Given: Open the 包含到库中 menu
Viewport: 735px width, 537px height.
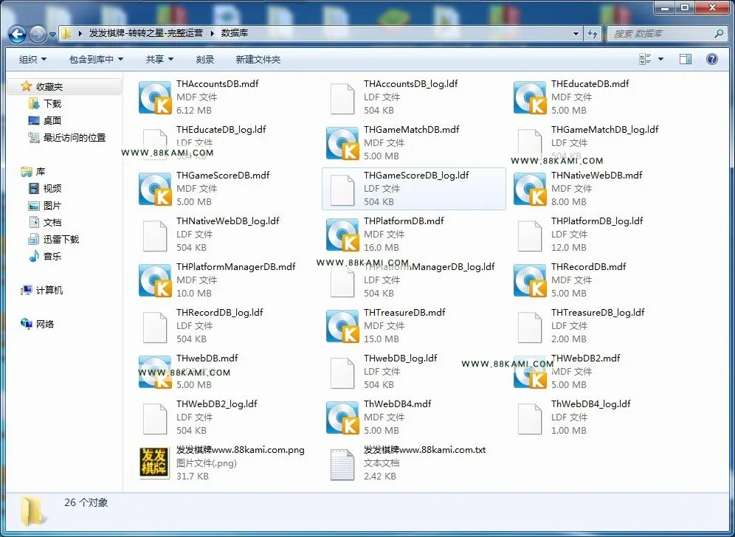Looking at the screenshot, I should tap(96, 60).
